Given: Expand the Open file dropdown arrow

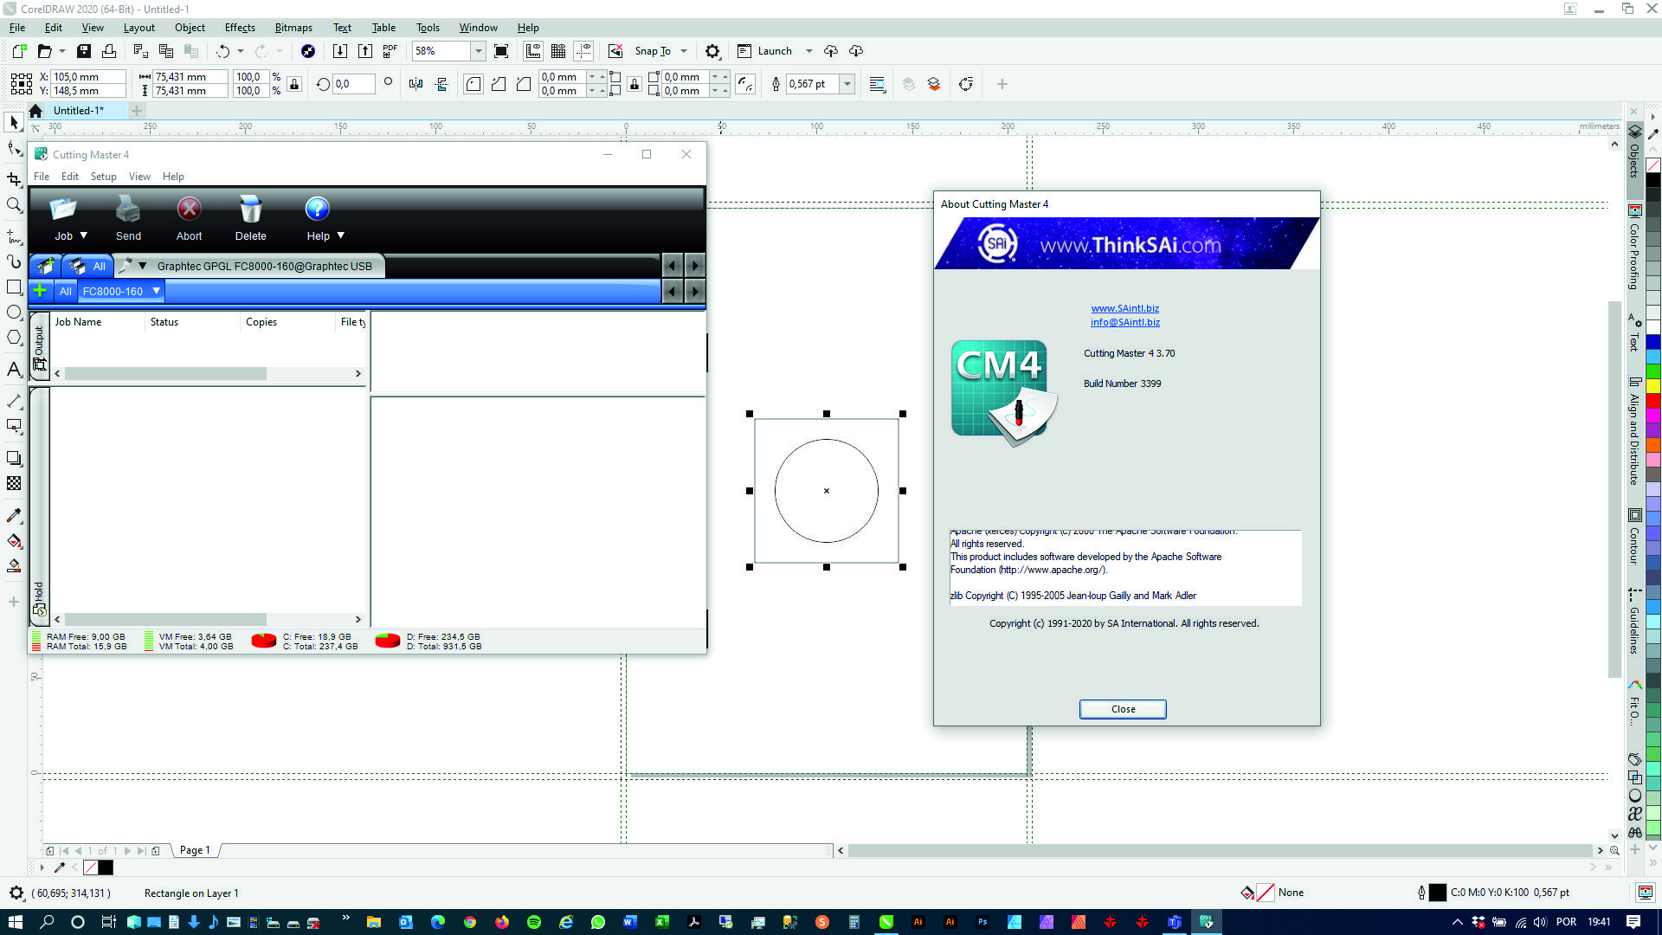Looking at the screenshot, I should pos(62,51).
